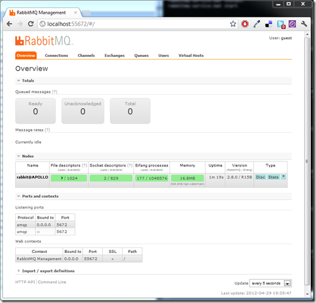This screenshot has width=316, height=303.
Task: Click the '2.8.0 / R15B' version value
Action: 240,177
